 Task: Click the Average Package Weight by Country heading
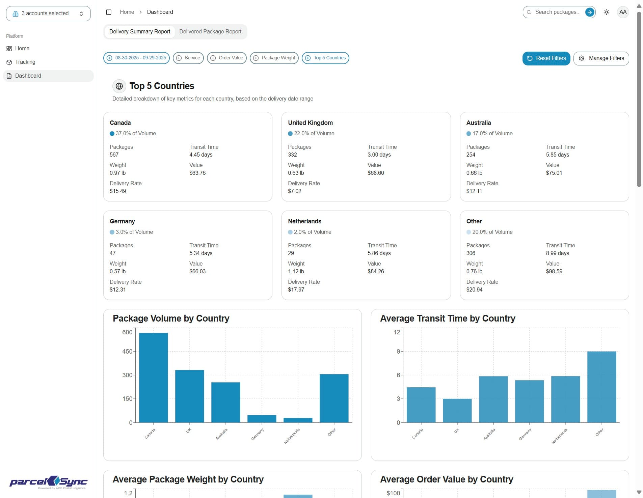(x=188, y=479)
